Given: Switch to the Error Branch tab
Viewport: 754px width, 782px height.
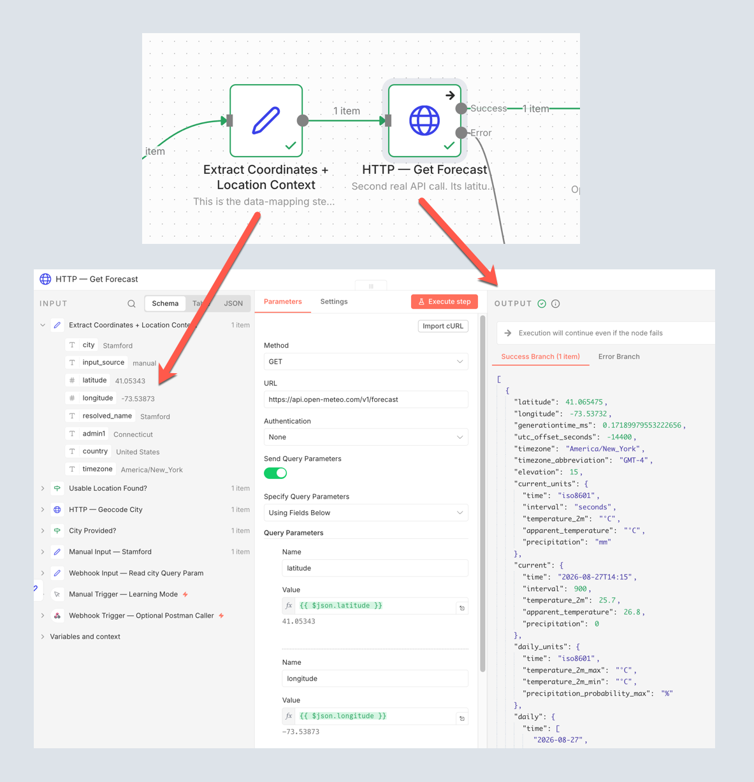Looking at the screenshot, I should (619, 357).
